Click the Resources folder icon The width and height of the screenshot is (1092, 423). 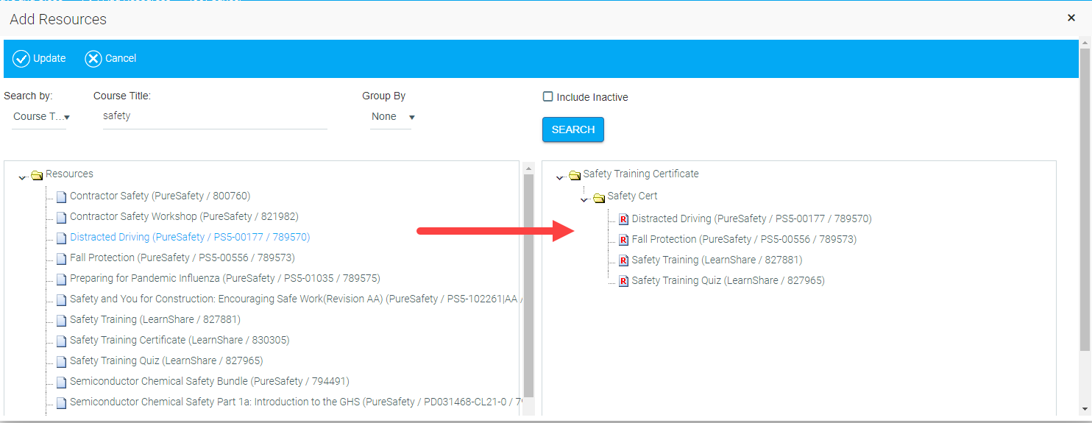point(37,175)
